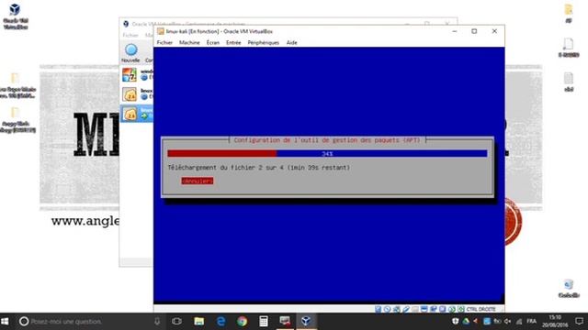Click the Téléchargement du fichier 2 sur 4 text

pyautogui.click(x=258, y=168)
